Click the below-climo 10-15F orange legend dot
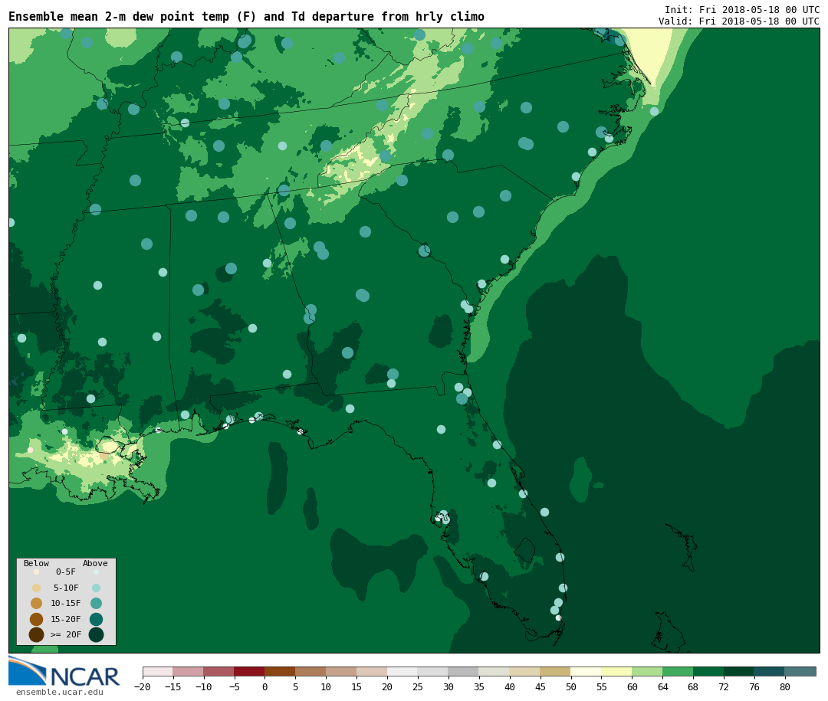The height and width of the screenshot is (701, 828). [x=37, y=604]
